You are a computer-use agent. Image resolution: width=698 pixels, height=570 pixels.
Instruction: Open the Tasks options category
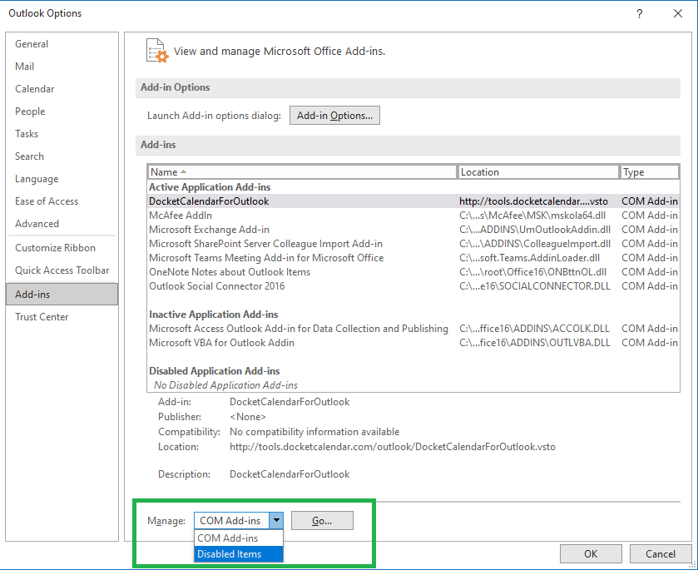coord(62,134)
